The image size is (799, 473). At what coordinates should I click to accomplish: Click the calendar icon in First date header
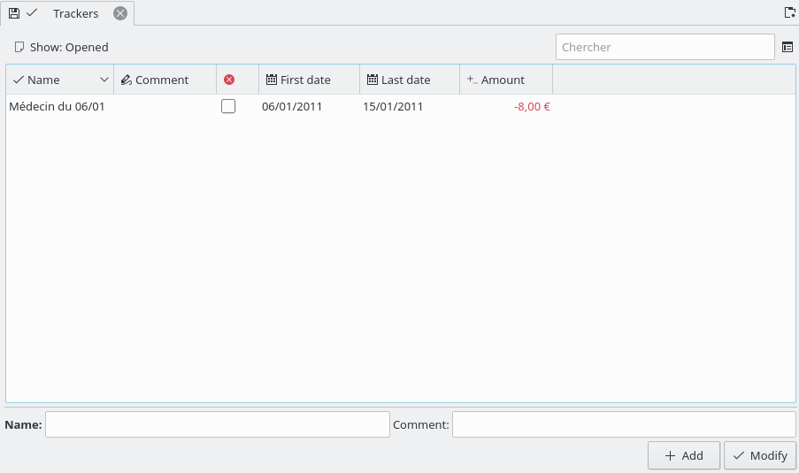272,80
